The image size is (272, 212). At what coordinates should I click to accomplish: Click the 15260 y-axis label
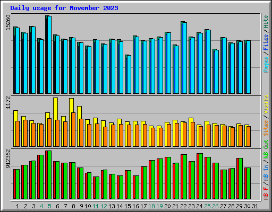coord(8,23)
